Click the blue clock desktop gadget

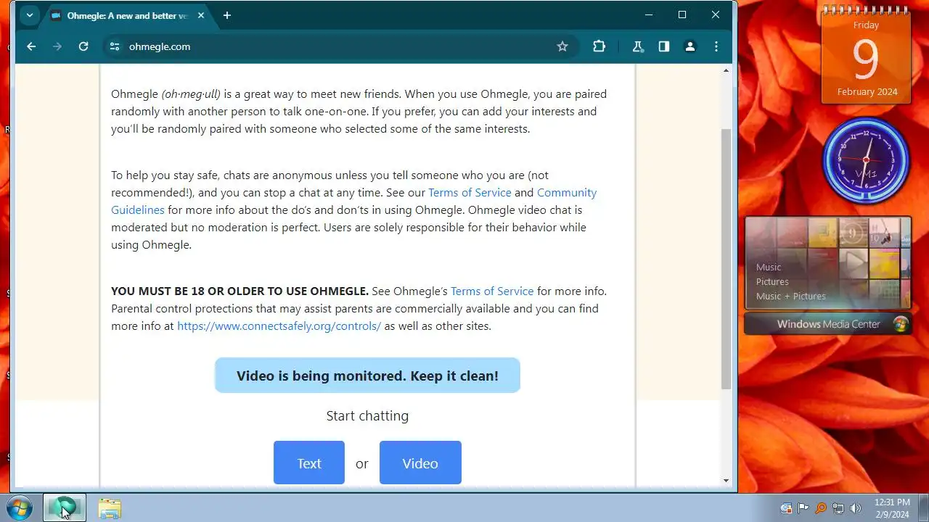(866, 160)
